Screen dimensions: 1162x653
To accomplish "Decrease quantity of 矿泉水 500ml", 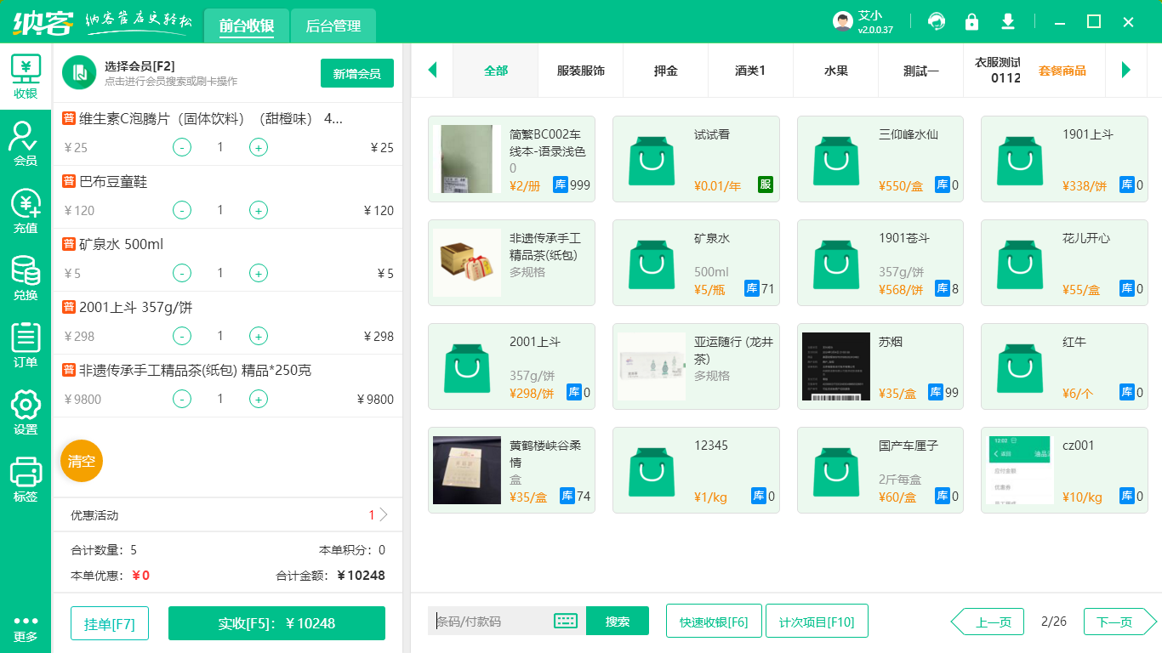I will point(182,273).
